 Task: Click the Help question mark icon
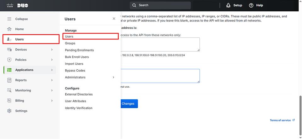point(251,5)
